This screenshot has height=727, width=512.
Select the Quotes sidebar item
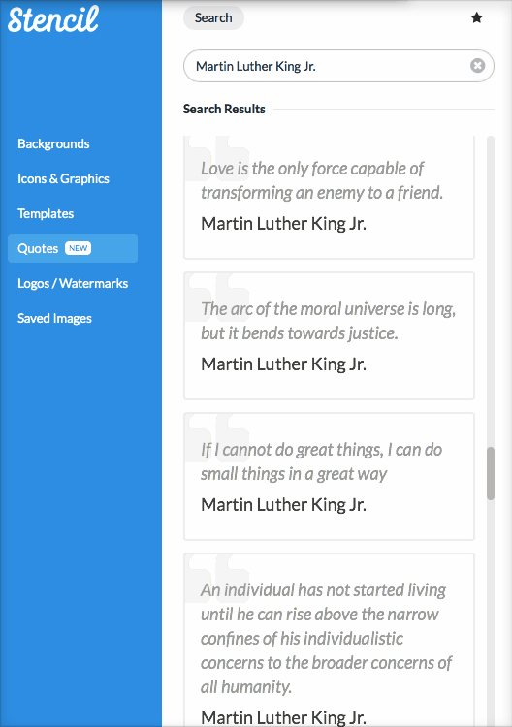pos(73,248)
